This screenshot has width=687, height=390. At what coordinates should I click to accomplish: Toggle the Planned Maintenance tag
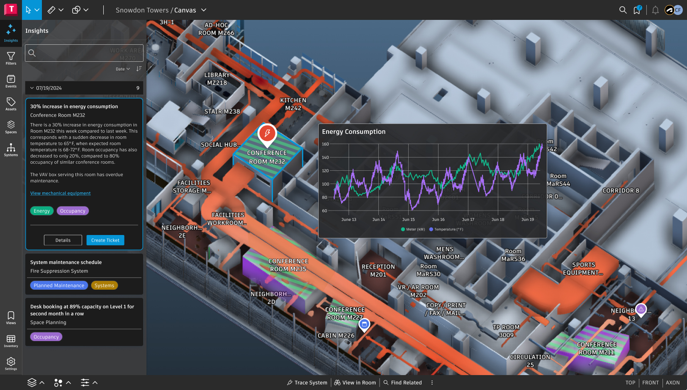pyautogui.click(x=59, y=286)
